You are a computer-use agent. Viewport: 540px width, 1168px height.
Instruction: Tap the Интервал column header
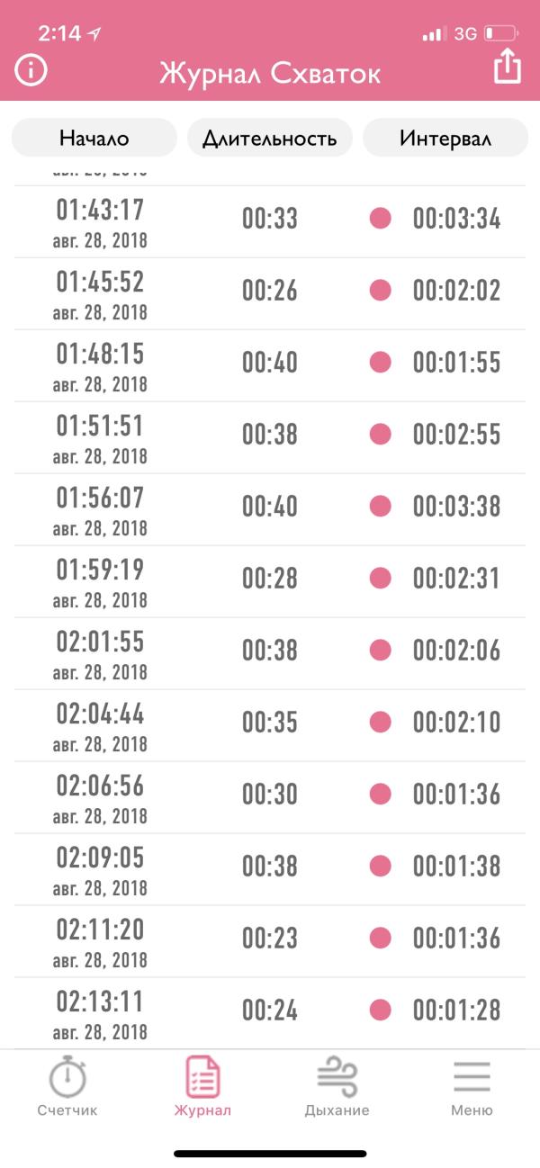coord(445,139)
